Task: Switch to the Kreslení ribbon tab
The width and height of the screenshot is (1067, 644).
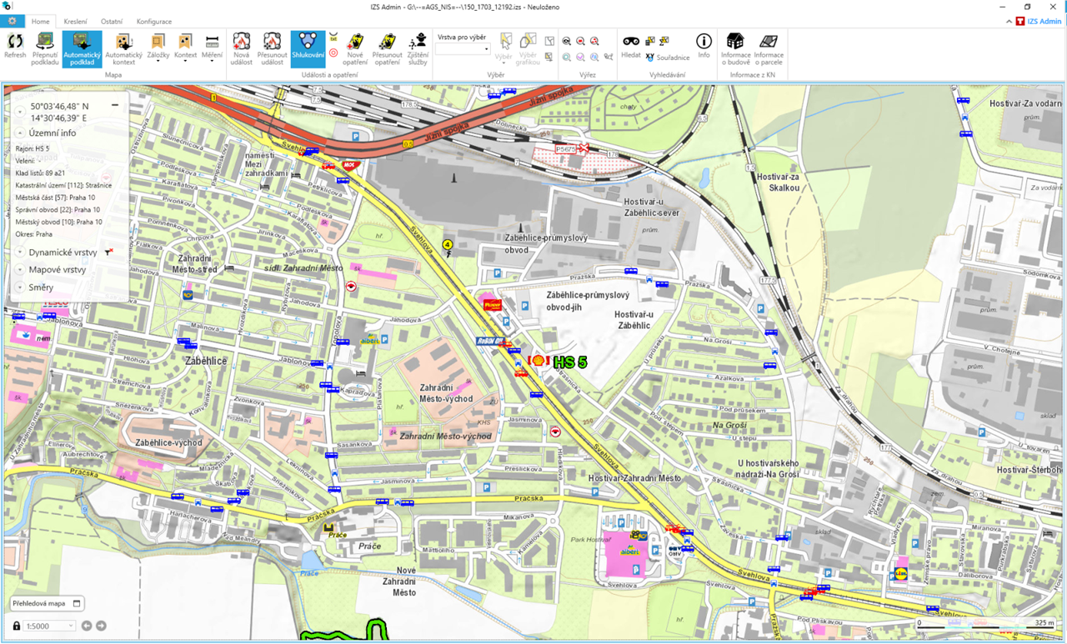Action: click(x=76, y=21)
